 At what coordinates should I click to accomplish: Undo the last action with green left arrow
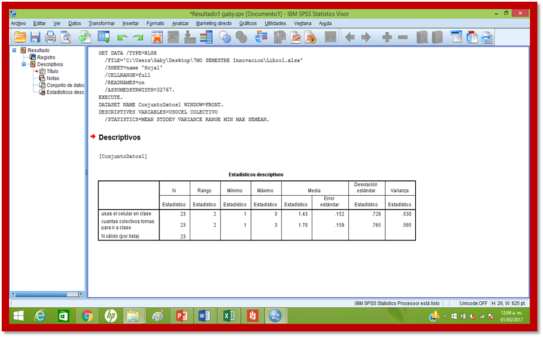click(x=122, y=37)
